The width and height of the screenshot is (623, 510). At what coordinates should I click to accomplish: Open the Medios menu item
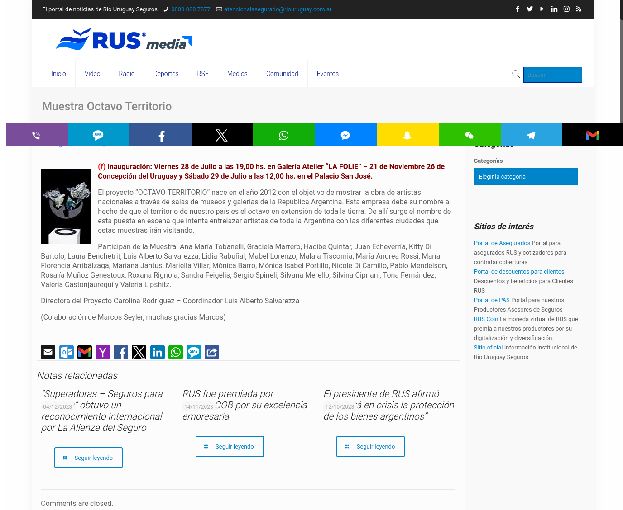(237, 74)
